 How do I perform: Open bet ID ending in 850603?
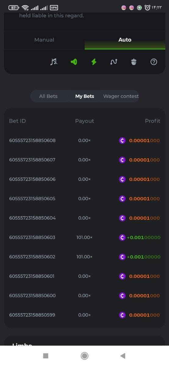click(x=32, y=237)
